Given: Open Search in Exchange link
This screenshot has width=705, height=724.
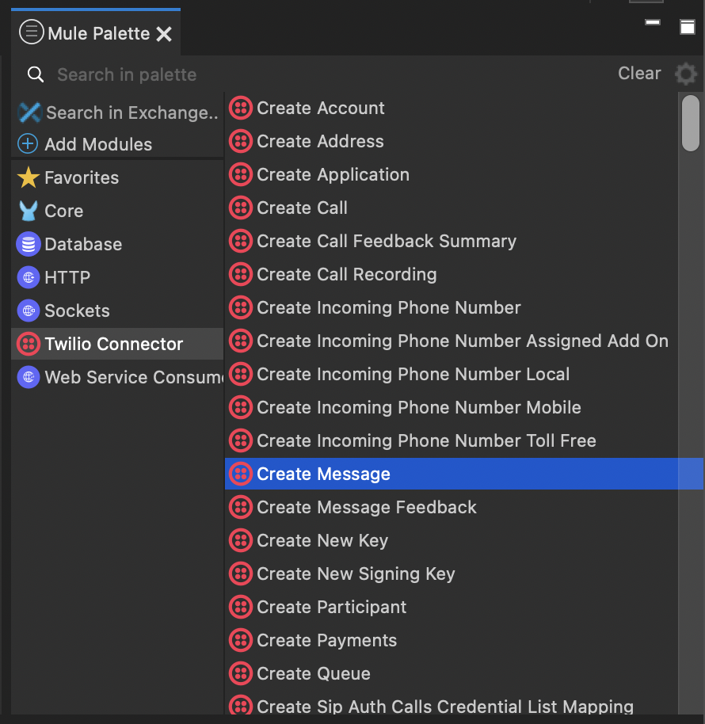Looking at the screenshot, I should 132,112.
